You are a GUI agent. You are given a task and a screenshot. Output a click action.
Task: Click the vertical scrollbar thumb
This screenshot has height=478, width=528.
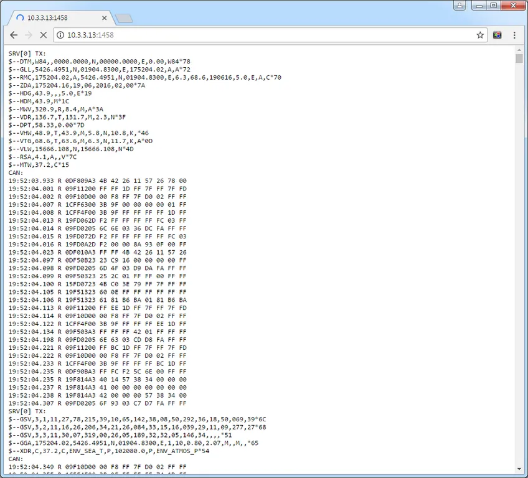pyautogui.click(x=519, y=59)
